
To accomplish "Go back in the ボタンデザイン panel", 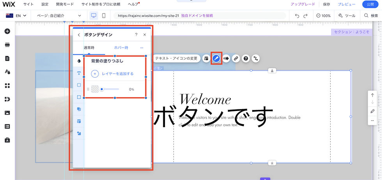I will [x=79, y=35].
